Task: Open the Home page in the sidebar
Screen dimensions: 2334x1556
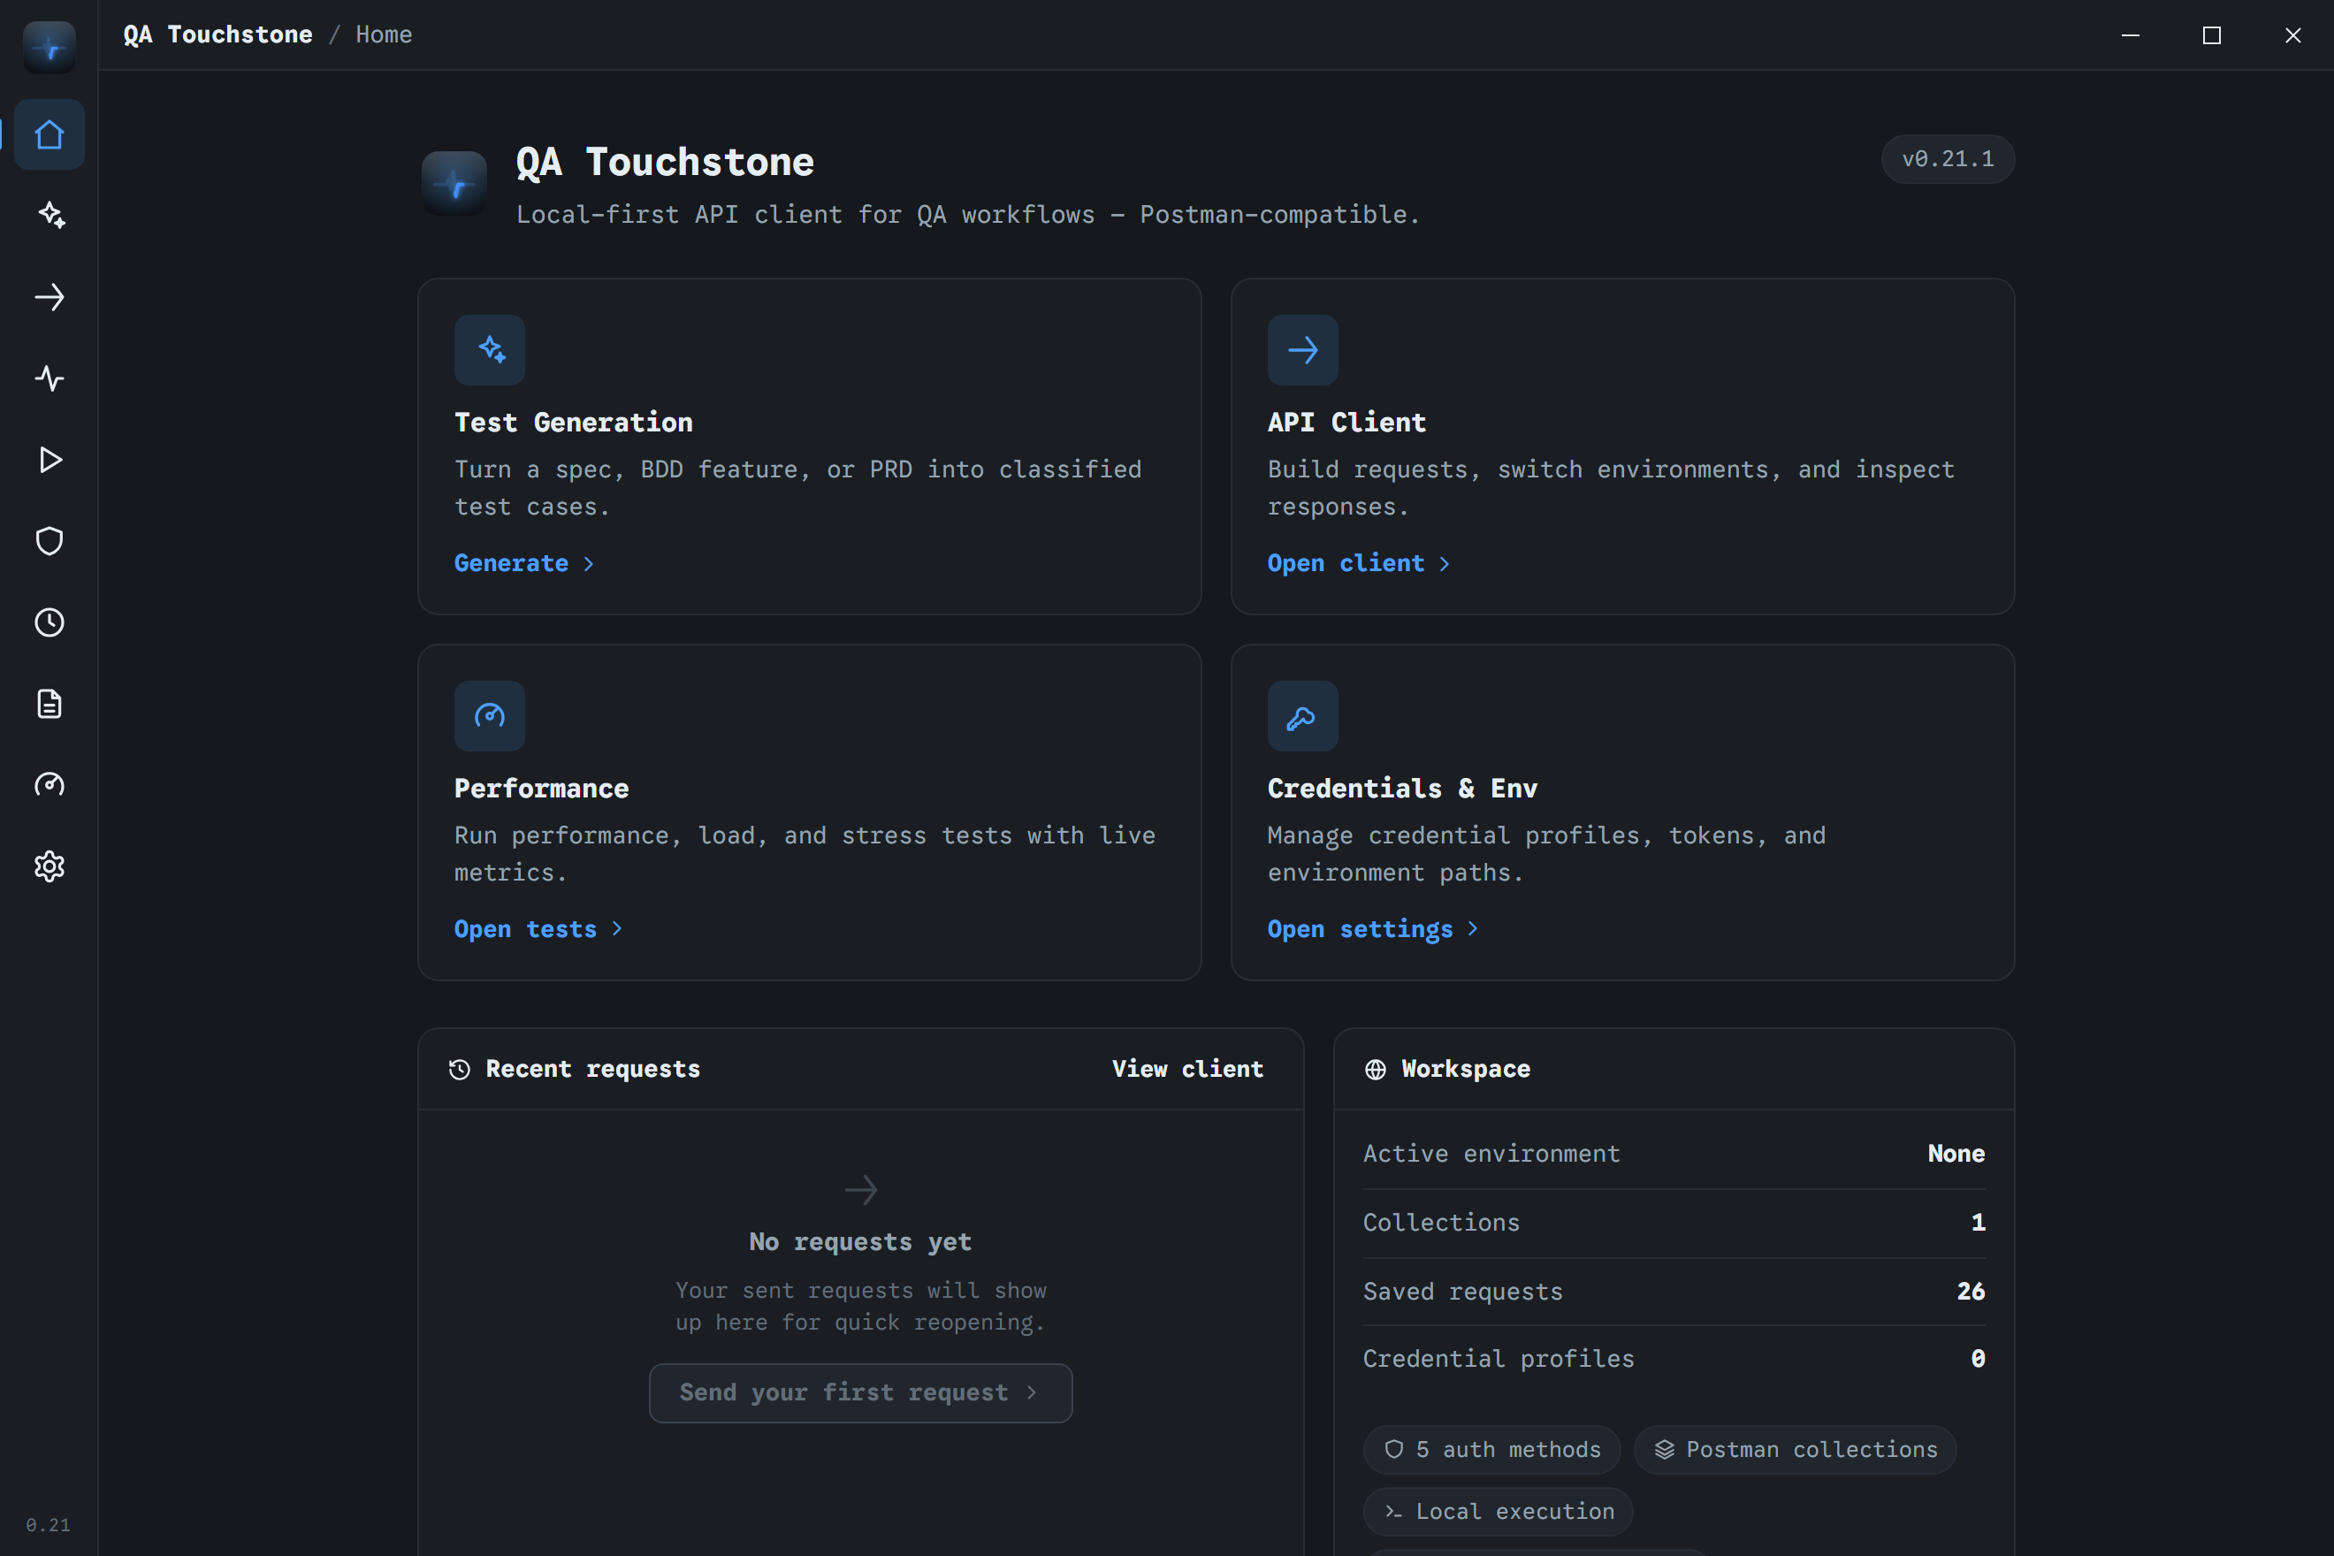Action: point(49,134)
